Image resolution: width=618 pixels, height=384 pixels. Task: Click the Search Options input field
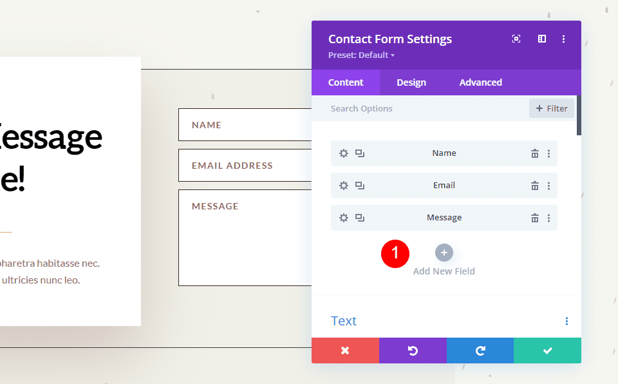pyautogui.click(x=386, y=108)
